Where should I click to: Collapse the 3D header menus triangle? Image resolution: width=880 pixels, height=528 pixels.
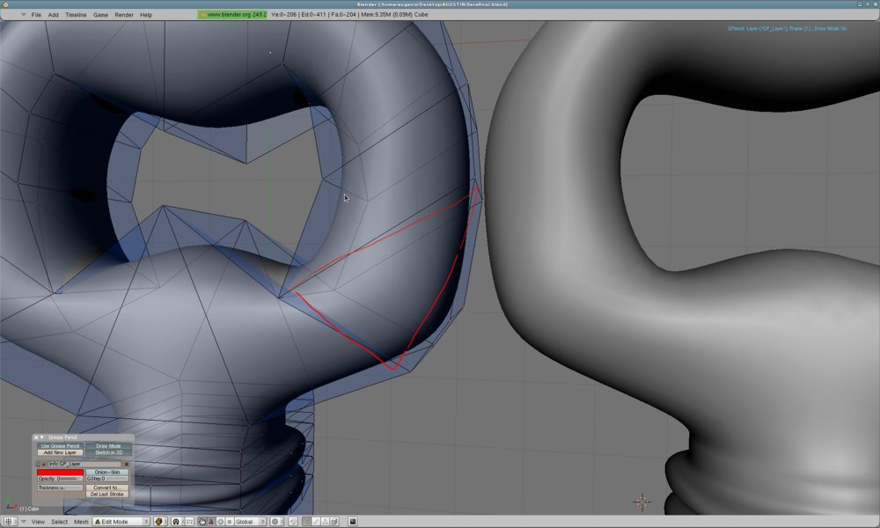pos(24,521)
